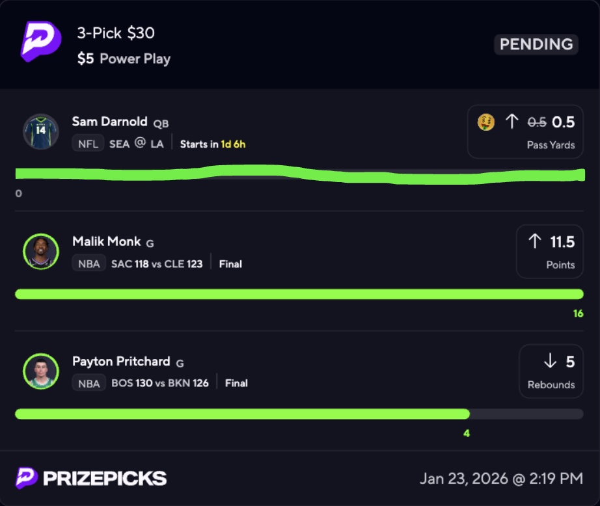Click the PENDING status badge
This screenshot has width=600, height=506.
point(536,44)
